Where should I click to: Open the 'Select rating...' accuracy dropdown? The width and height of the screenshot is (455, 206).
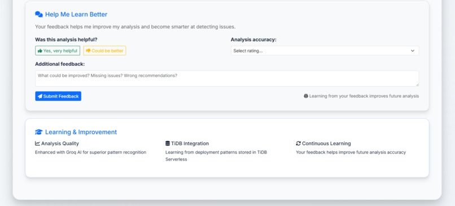[325, 51]
